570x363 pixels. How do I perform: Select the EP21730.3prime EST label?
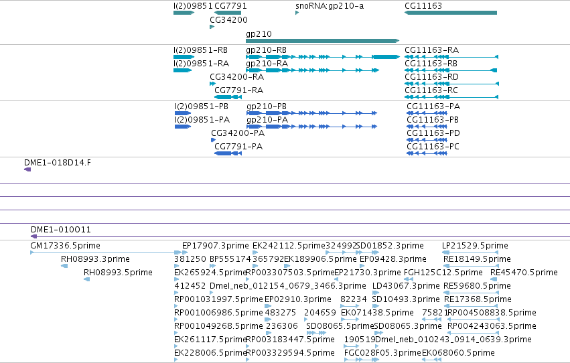point(368,273)
